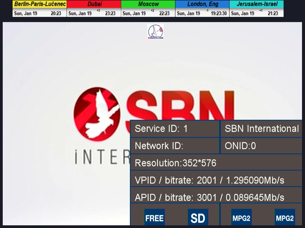Click the Service ID: 1 field
The height and width of the screenshot is (228, 305).
click(175, 129)
